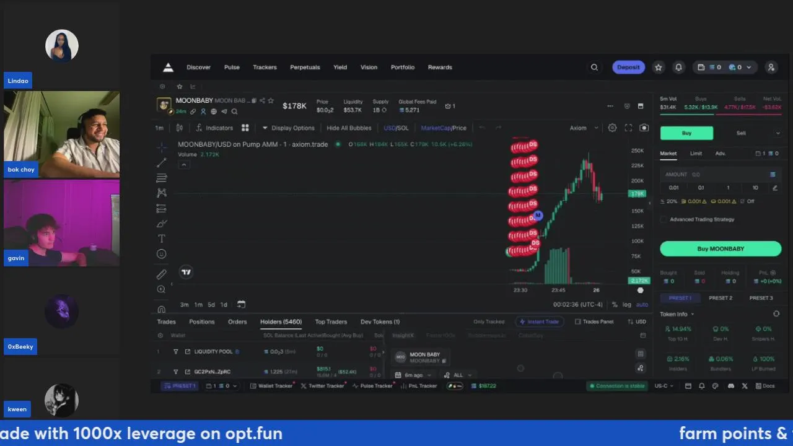Open chart layout grid icon
This screenshot has width=793, height=446.
[x=245, y=128]
